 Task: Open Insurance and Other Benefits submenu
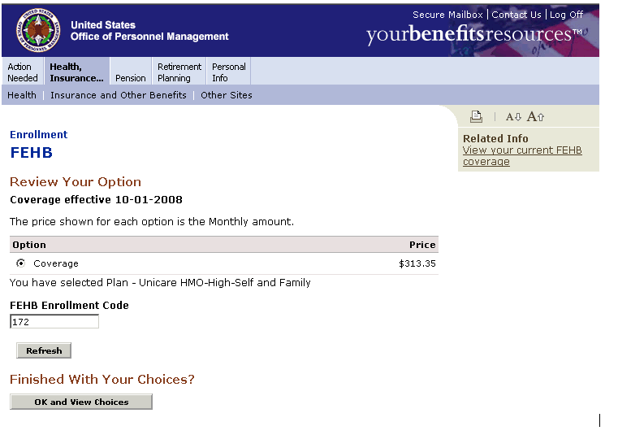coord(119,95)
